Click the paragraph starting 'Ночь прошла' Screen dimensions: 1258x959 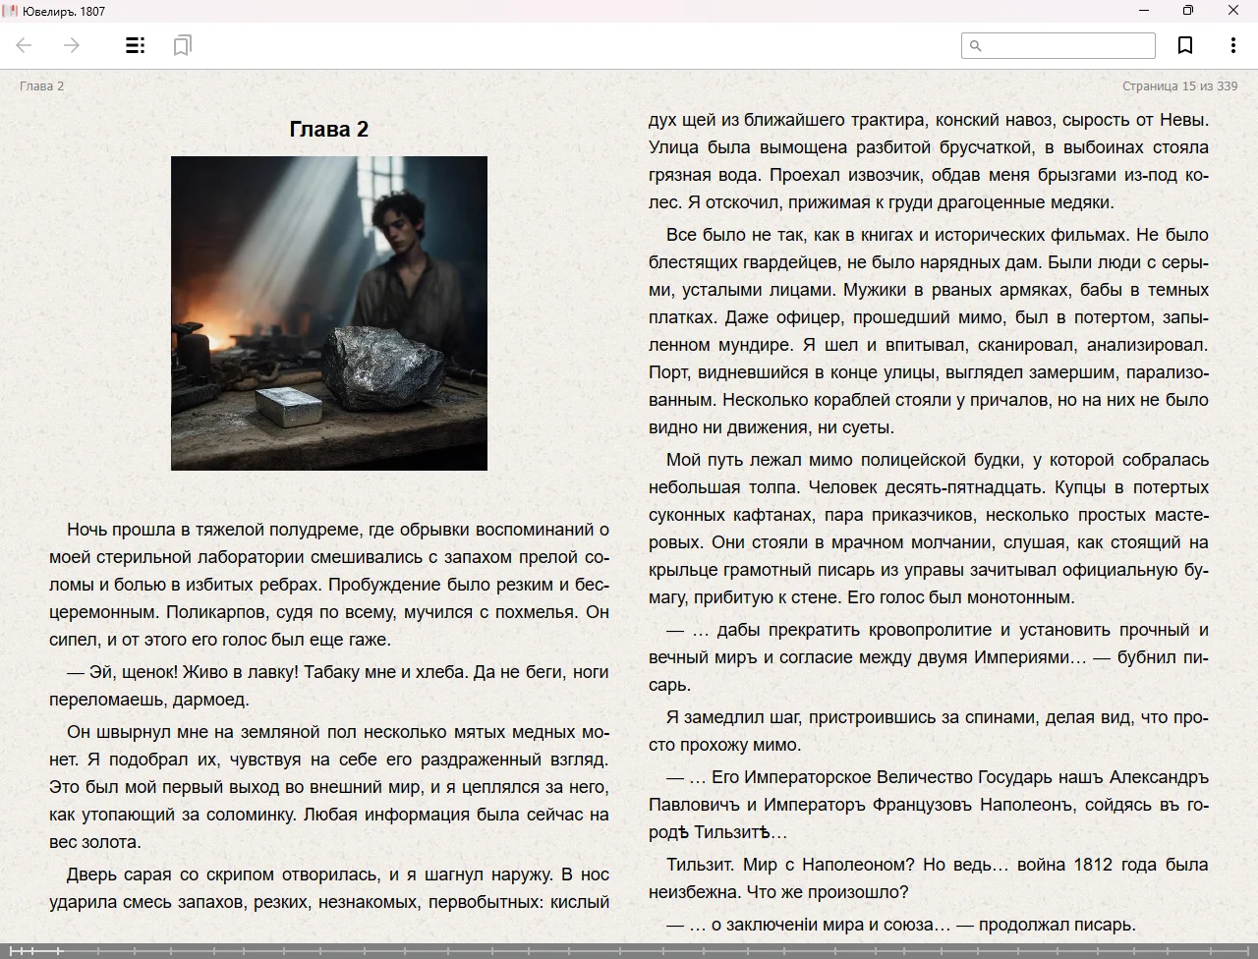328,585
